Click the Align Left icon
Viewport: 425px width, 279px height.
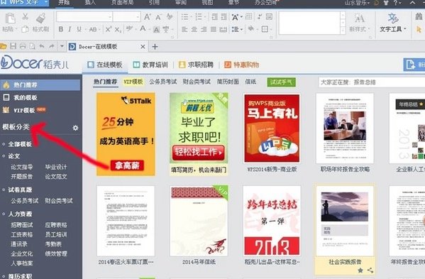click(184, 29)
